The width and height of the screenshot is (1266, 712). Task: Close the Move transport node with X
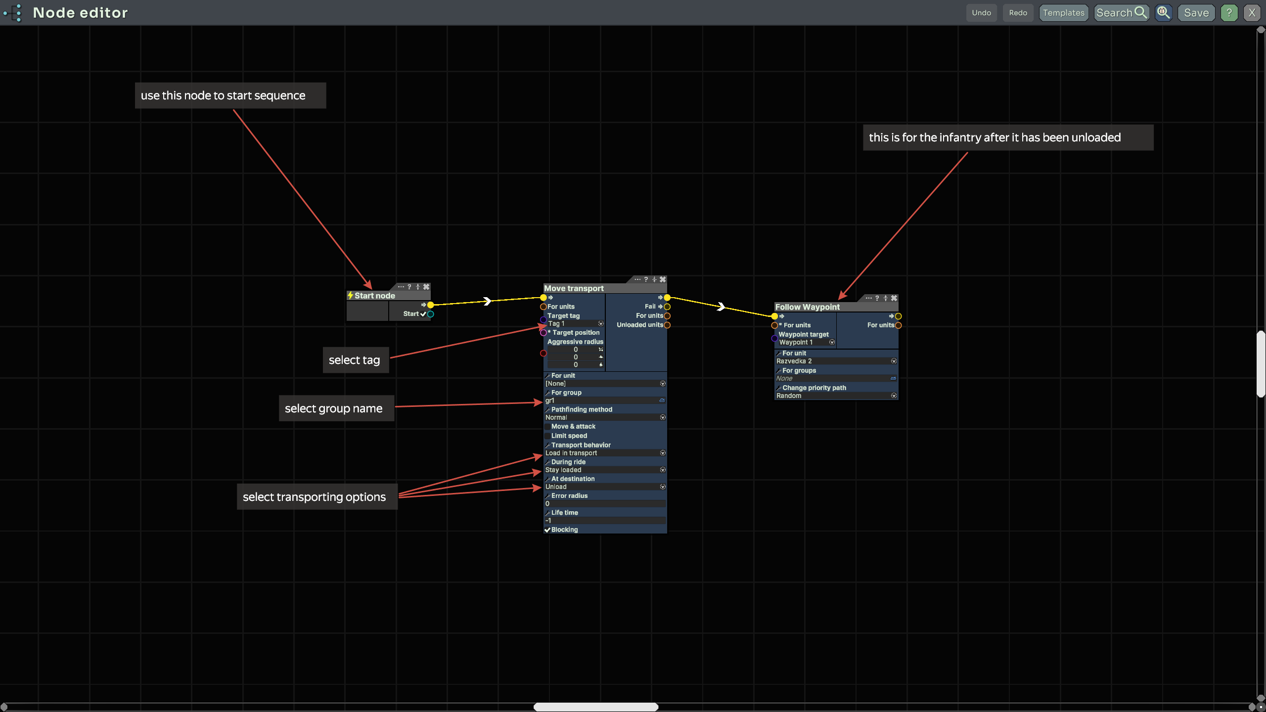coord(663,279)
